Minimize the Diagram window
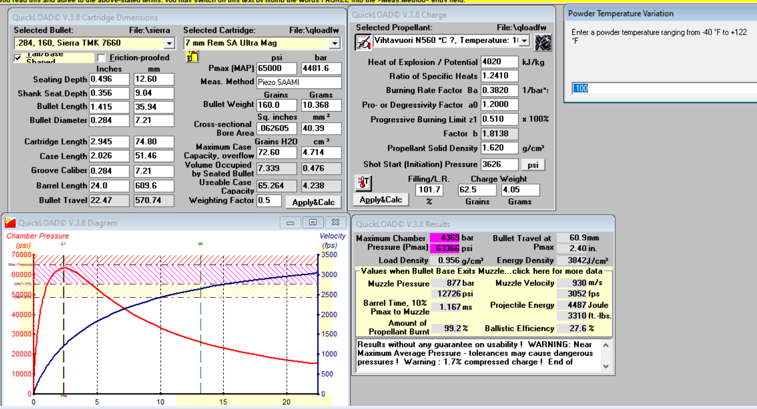Viewport: 757px width, 409px height. pos(290,222)
